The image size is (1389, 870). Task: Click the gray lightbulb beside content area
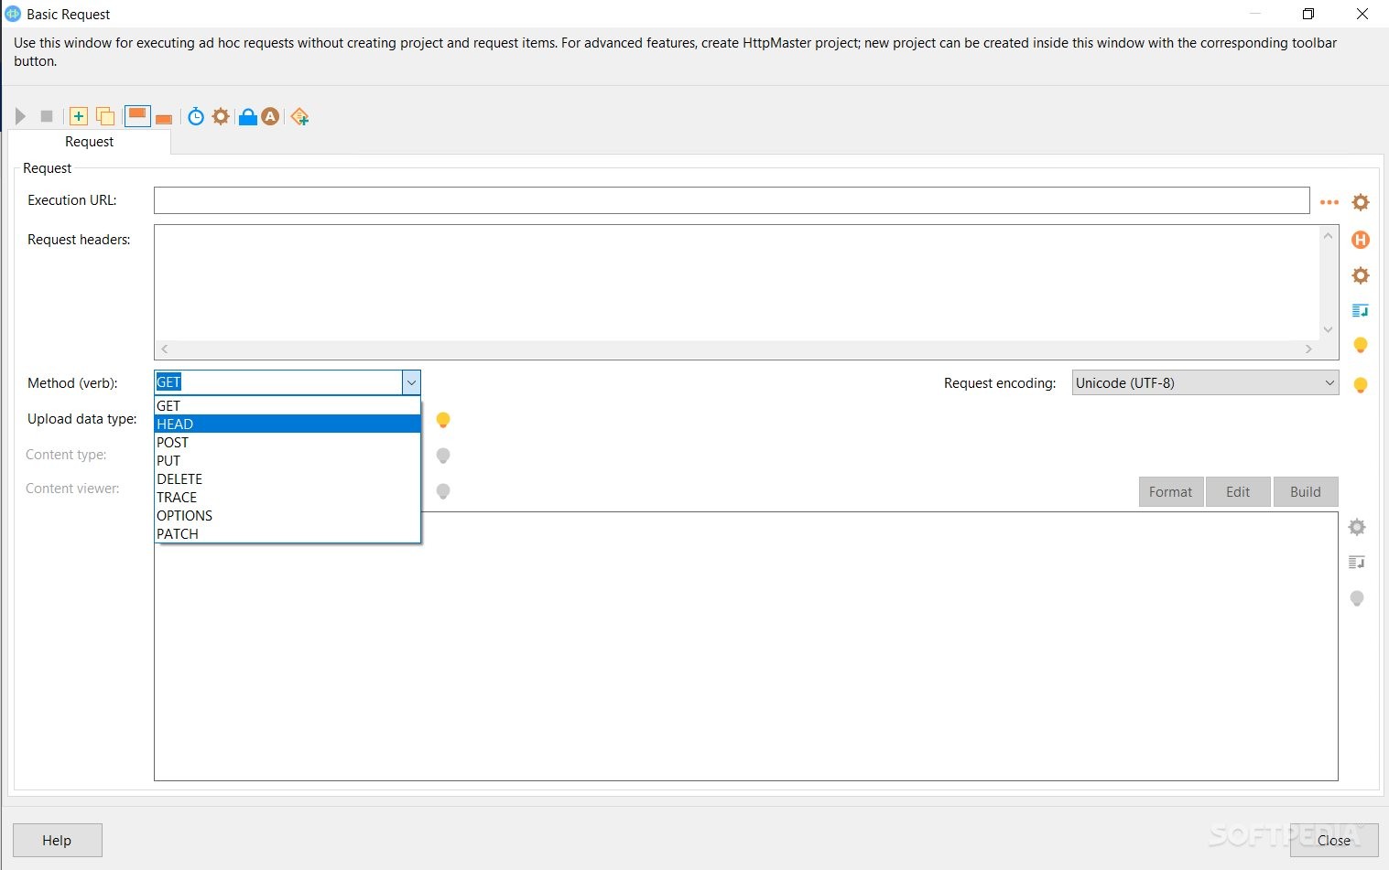click(1357, 598)
